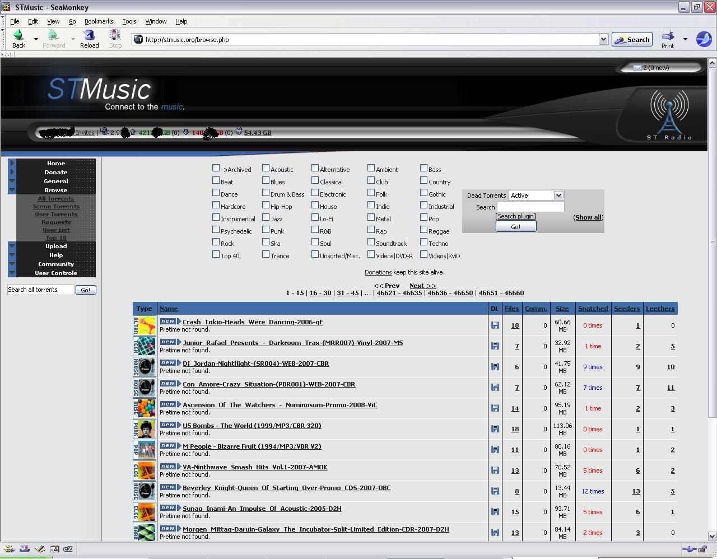Click the Stop loading toolbar icon

pyautogui.click(x=115, y=36)
